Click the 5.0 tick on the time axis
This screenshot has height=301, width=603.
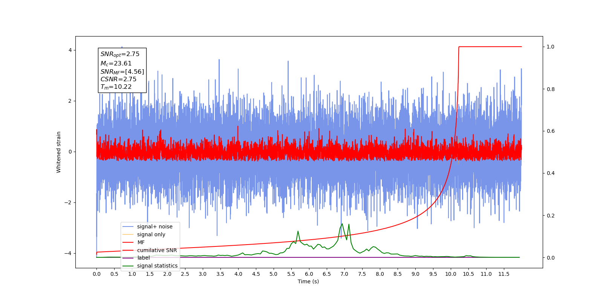click(x=274, y=274)
